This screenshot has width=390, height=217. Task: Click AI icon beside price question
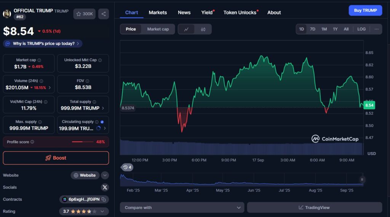click(8, 43)
